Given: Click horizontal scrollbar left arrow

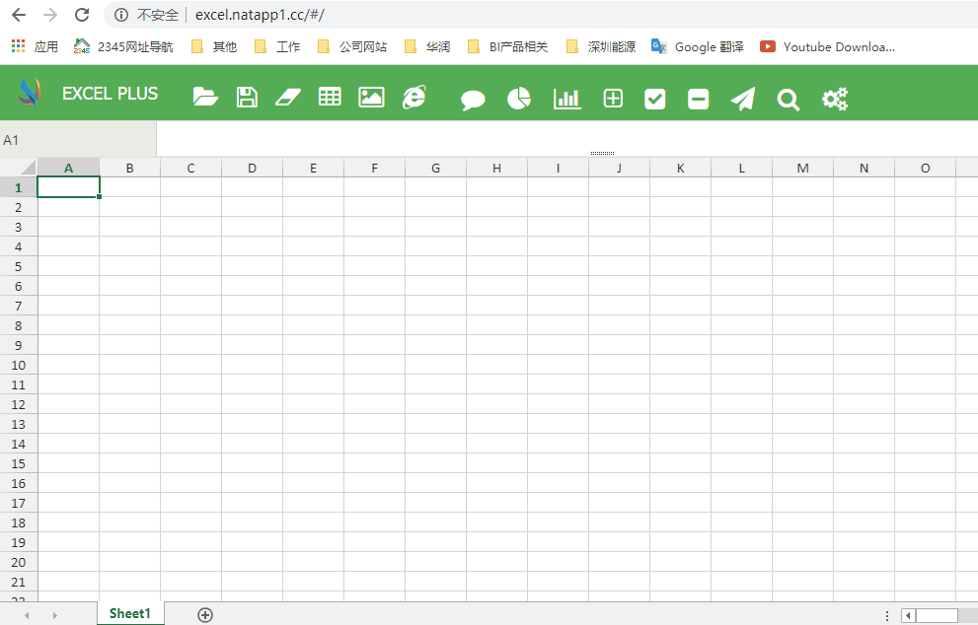Looking at the screenshot, I should coord(908,616).
